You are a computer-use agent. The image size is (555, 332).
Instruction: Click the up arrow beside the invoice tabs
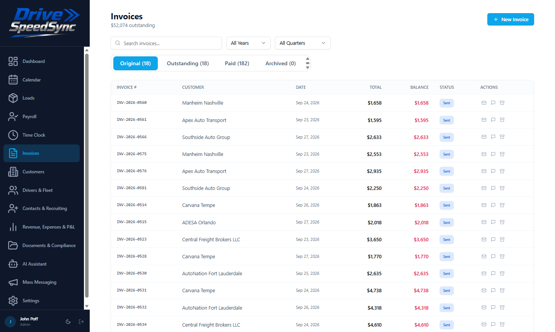pos(307,59)
